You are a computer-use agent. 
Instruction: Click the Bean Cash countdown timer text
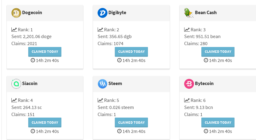[x=220, y=60]
